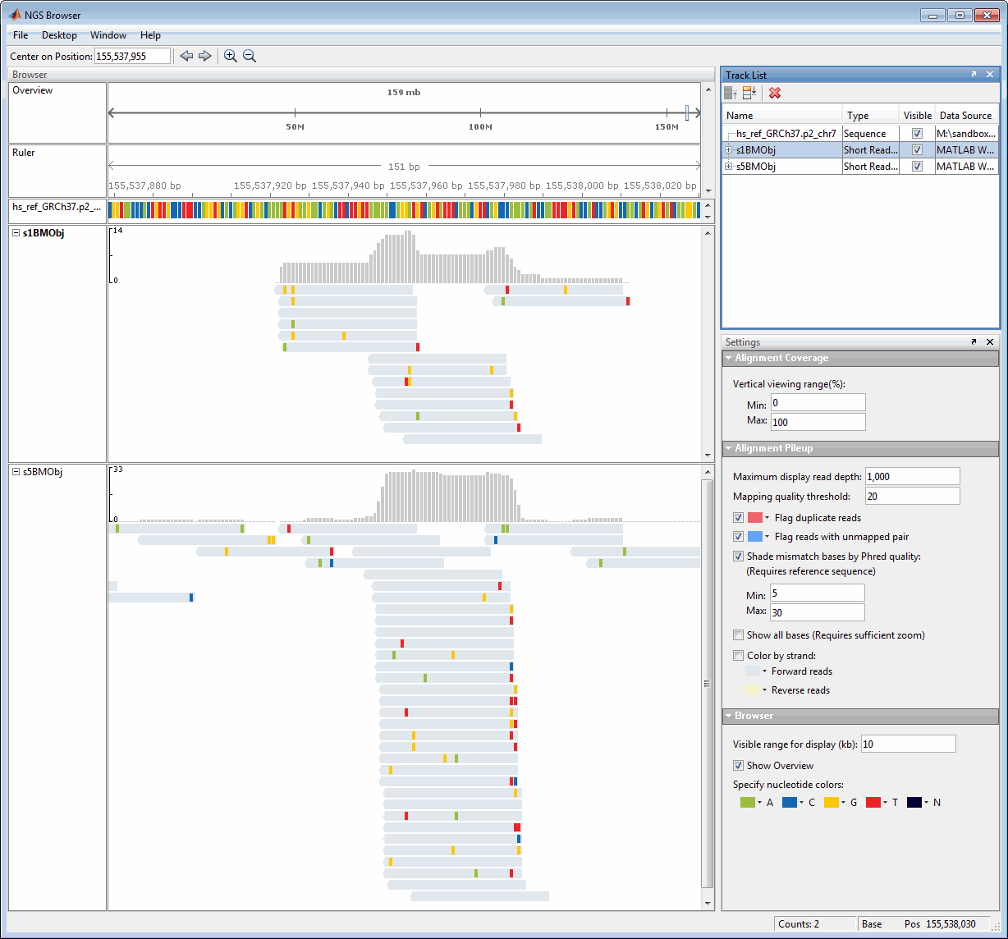Open the File menu

point(21,35)
